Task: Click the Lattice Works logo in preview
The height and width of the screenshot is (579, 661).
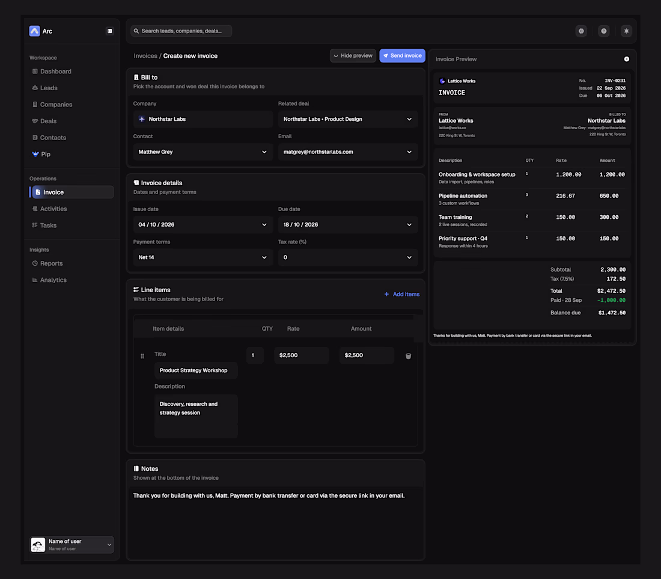Action: [442, 81]
